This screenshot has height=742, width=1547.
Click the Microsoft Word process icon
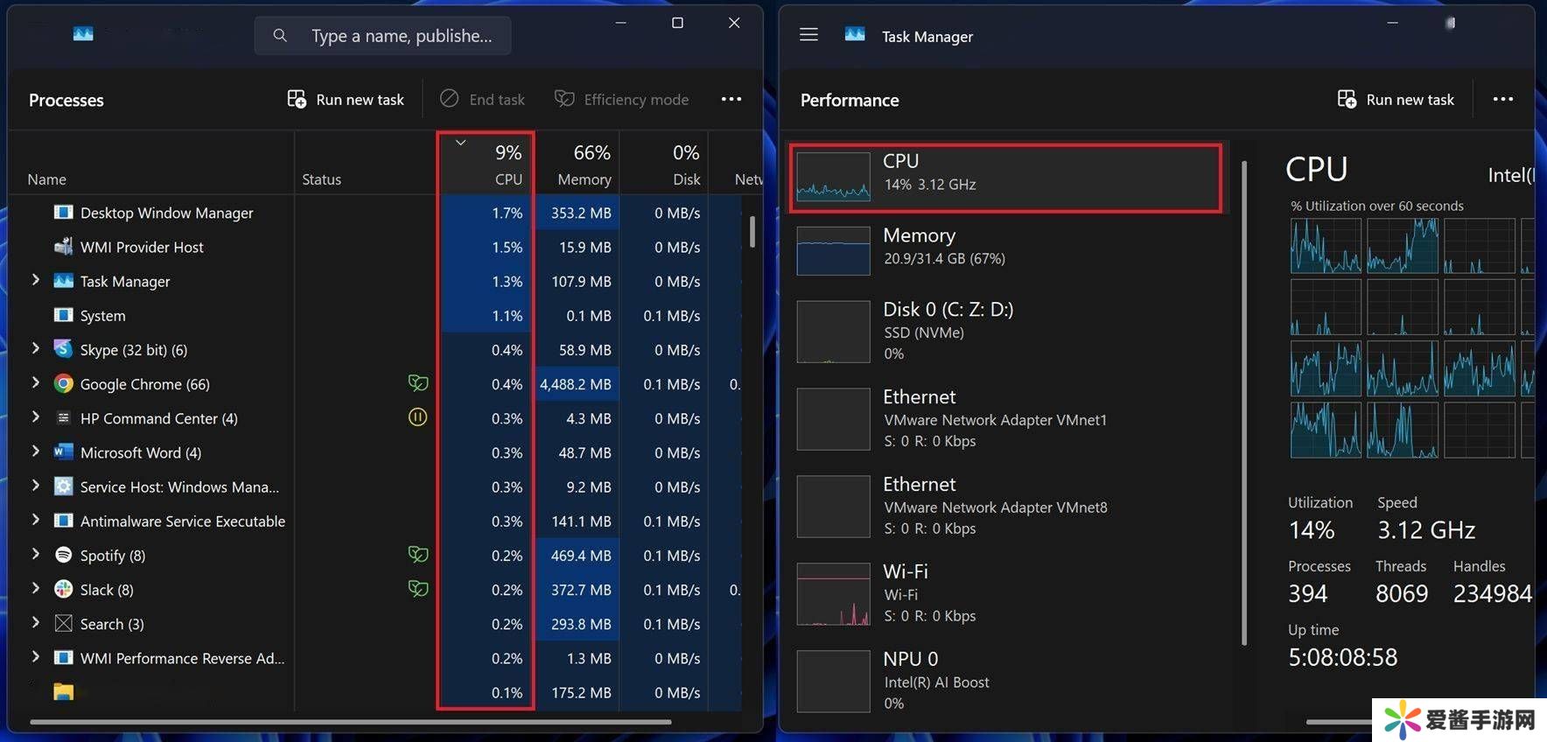click(x=63, y=452)
